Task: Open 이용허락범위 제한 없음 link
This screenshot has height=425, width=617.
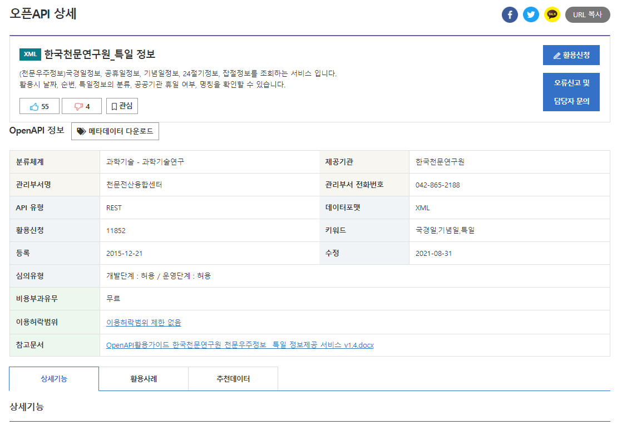Action: click(144, 323)
